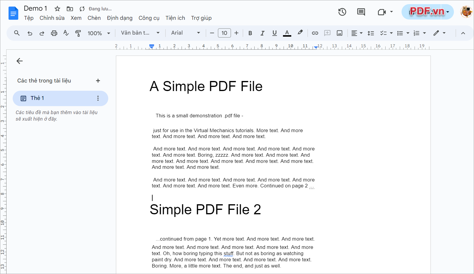Print the document

coord(54,33)
